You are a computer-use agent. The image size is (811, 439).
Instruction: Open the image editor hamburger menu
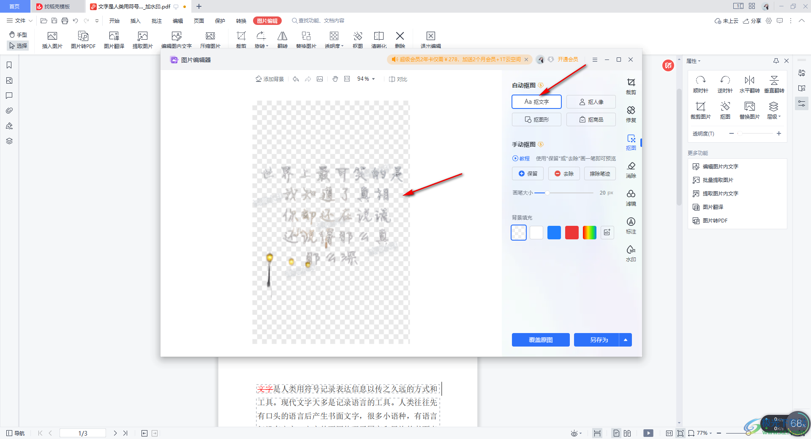point(595,60)
